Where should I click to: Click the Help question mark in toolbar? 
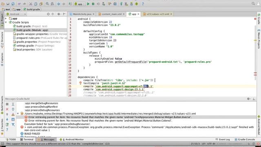(143, 4)
